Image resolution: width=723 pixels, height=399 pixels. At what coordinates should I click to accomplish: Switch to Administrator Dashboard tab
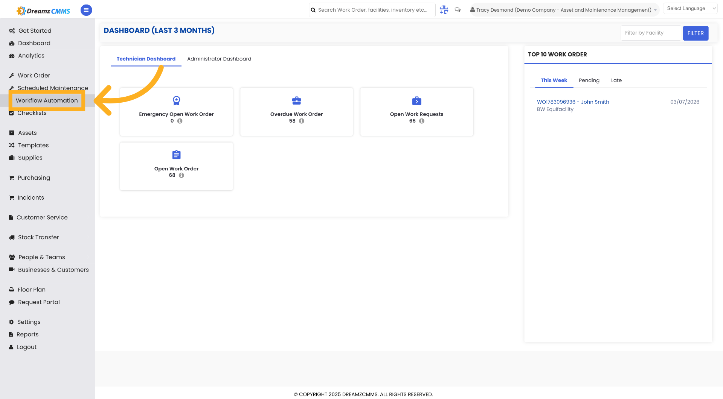tap(219, 59)
